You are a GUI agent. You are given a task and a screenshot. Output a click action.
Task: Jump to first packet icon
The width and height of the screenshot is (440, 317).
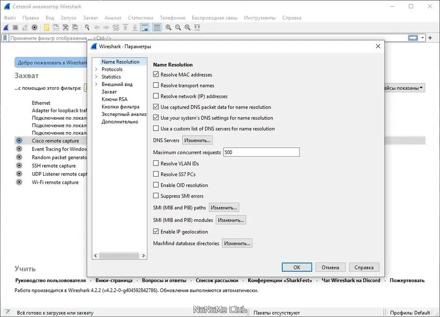[x=125, y=27]
